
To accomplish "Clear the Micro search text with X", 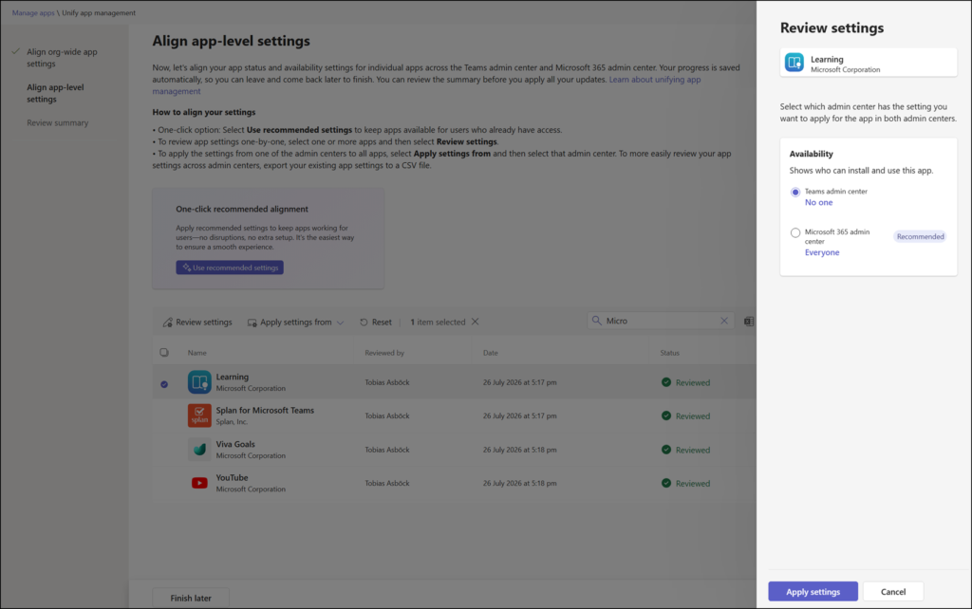I will pyautogui.click(x=724, y=321).
